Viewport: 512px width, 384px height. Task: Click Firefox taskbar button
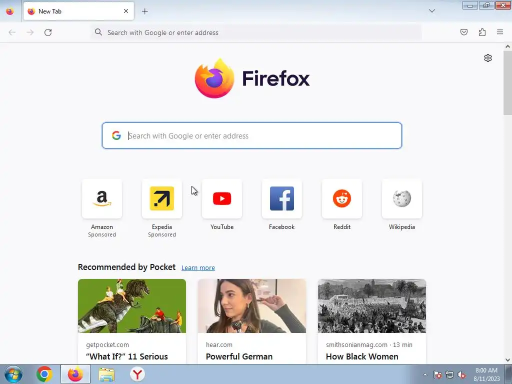click(x=75, y=374)
